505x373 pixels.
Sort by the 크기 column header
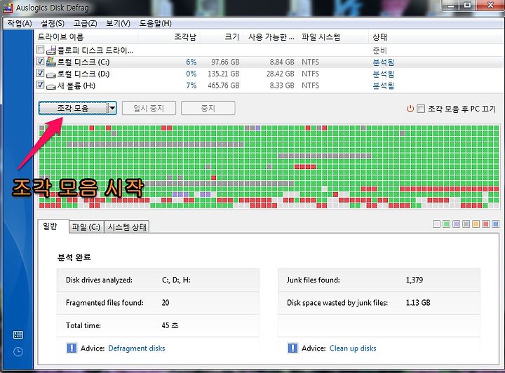[x=221, y=37]
